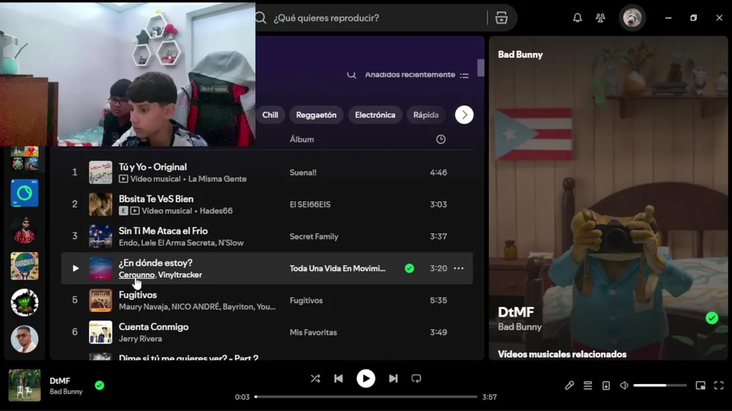Toggle saved checkmark in now playing panel
The image size is (732, 411).
click(x=711, y=318)
